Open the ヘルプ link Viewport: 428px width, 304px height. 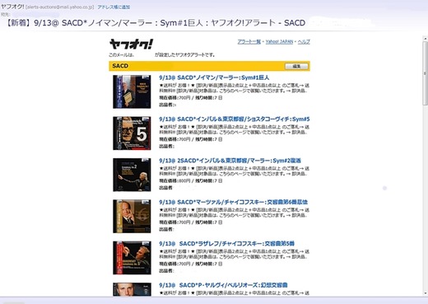pos(304,42)
